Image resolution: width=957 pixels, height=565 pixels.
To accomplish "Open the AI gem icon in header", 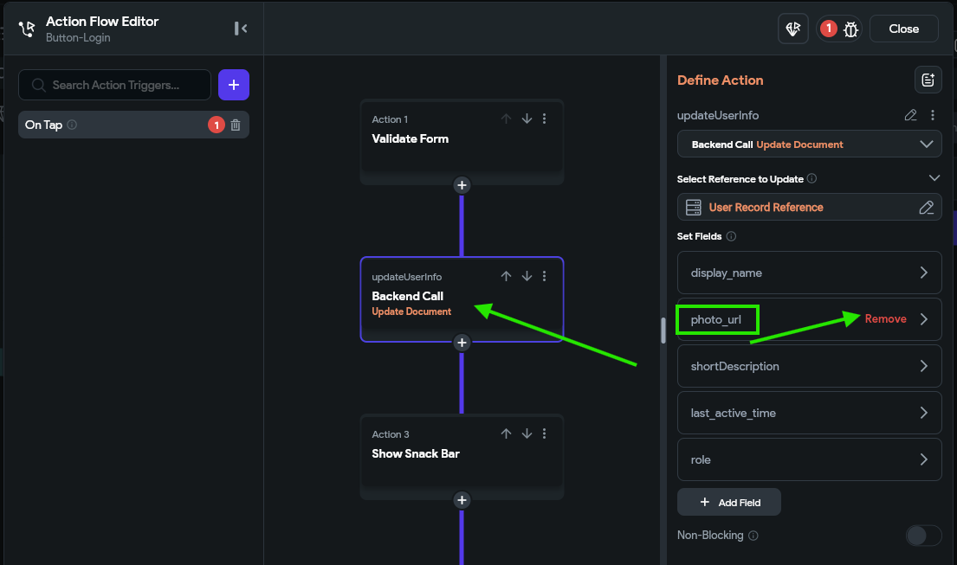I will (x=792, y=29).
